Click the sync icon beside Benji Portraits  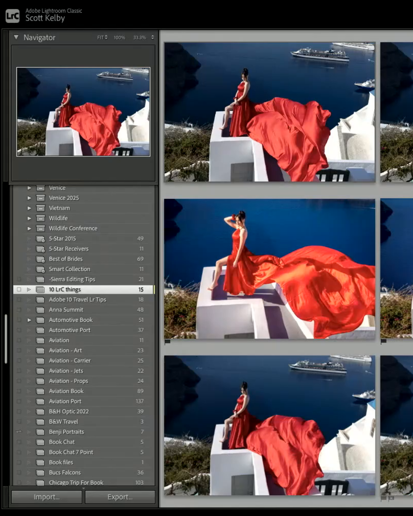tap(19, 432)
